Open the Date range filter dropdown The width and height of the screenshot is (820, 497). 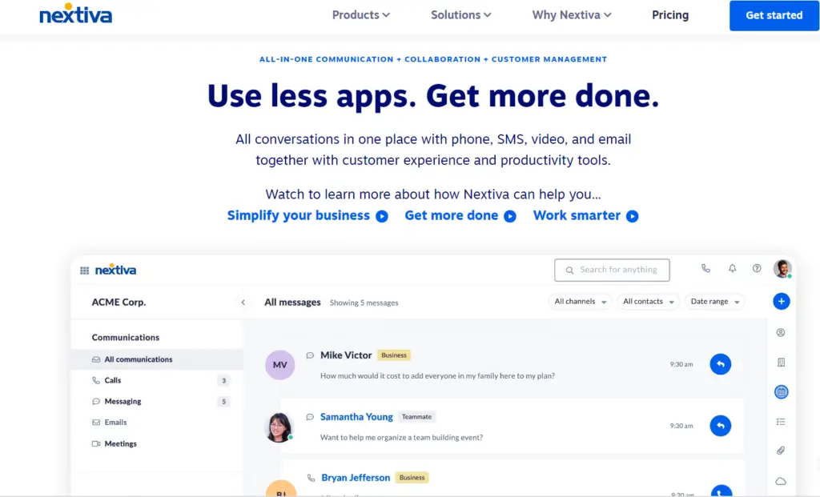coord(714,302)
